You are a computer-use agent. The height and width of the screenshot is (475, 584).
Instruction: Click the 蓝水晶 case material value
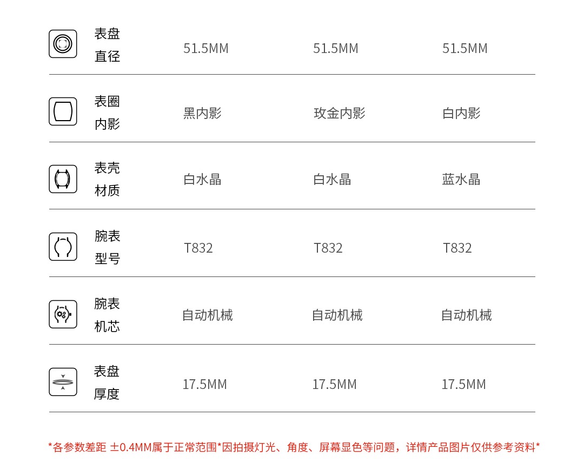461,179
